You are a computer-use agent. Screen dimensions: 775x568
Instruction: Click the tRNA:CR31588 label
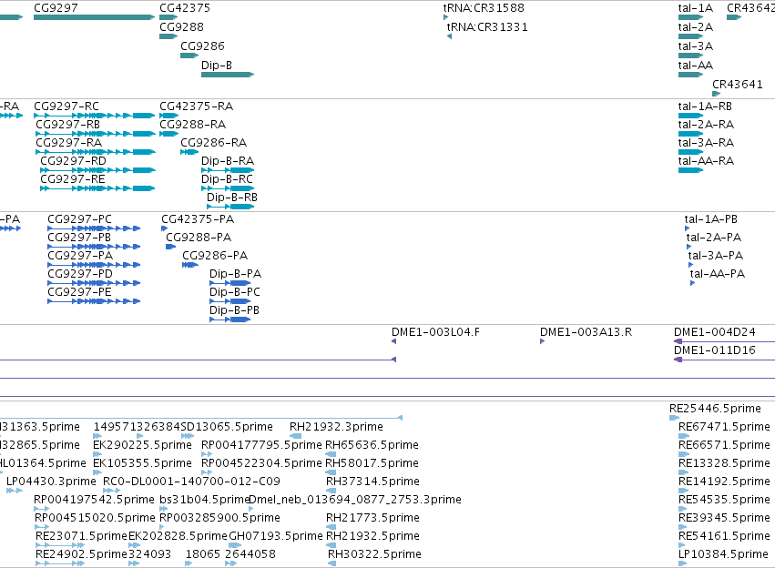484,8
